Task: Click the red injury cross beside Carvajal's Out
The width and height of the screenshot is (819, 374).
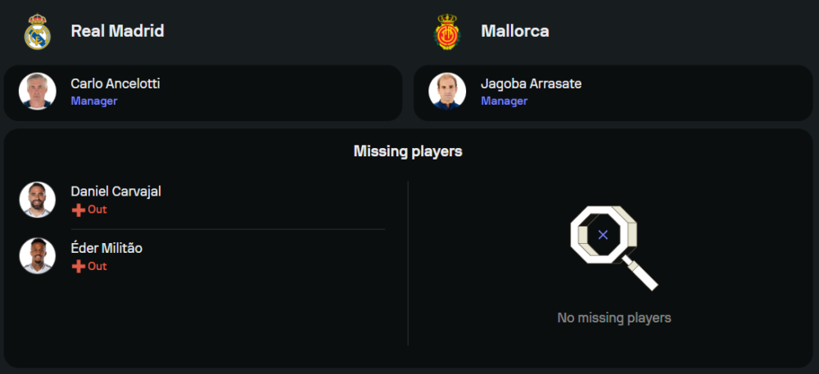Action: 79,210
